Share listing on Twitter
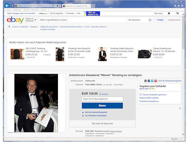 [x=152, y=81]
